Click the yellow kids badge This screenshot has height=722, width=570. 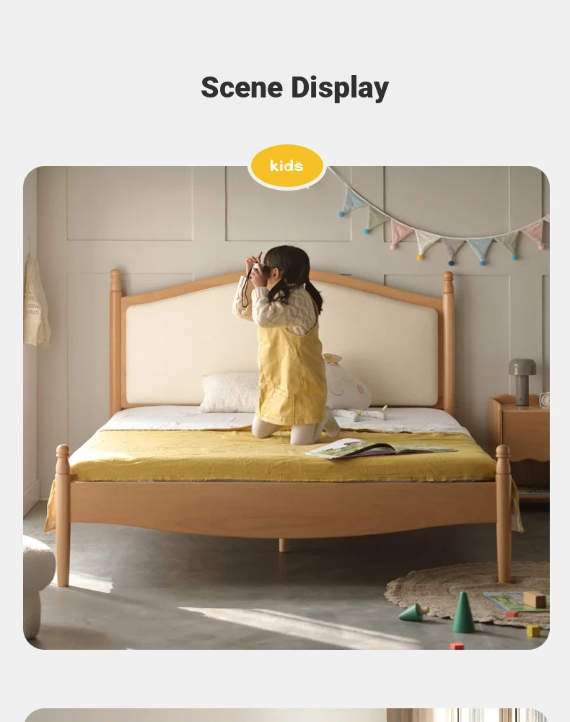click(287, 166)
